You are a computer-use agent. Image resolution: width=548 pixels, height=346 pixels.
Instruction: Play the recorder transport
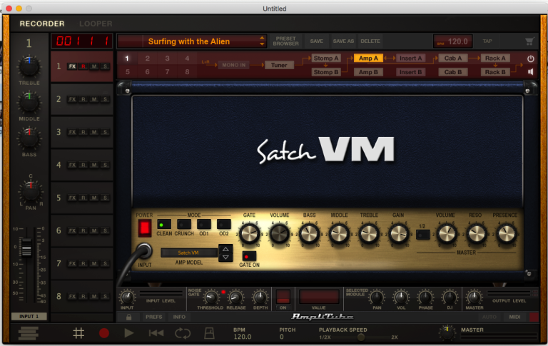(x=129, y=333)
